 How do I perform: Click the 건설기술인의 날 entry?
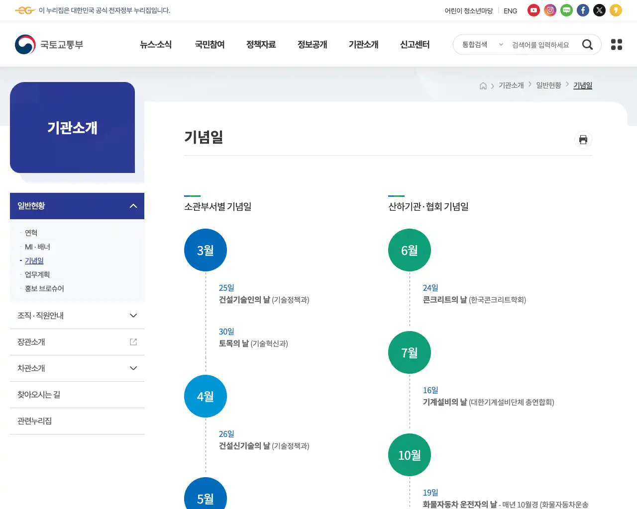click(264, 300)
